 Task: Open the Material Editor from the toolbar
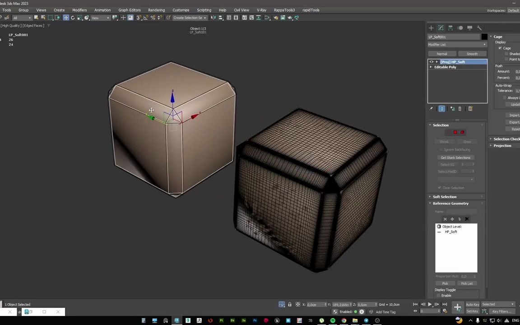[276, 18]
